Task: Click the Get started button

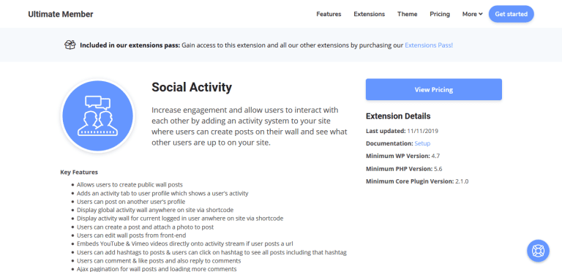Action: [x=511, y=14]
